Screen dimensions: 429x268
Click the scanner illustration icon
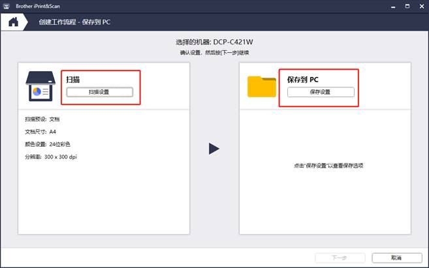point(40,86)
